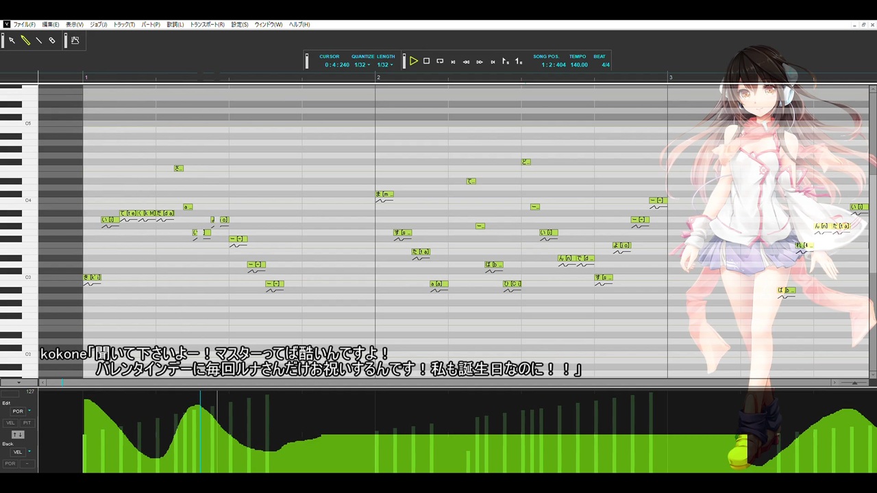877x493 pixels.
Task: Click the parameter value 127 label
Action: click(30, 392)
